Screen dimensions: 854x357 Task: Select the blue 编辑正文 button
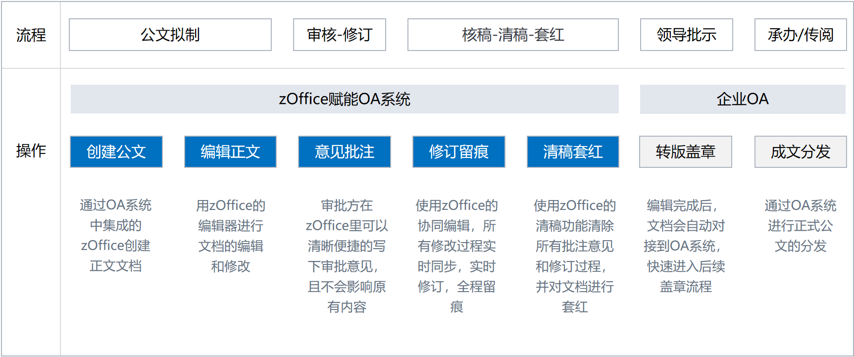(x=230, y=152)
